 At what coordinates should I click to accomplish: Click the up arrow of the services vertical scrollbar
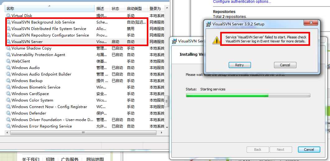click(x=167, y=8)
